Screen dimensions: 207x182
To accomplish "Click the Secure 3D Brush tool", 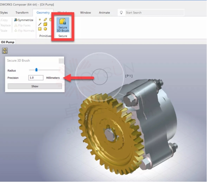I will pyautogui.click(x=63, y=25).
